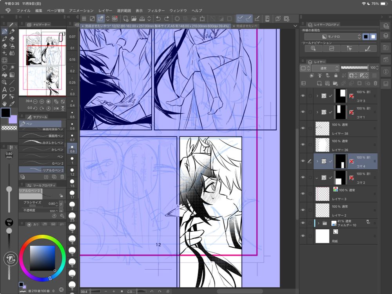Screen dimensions: 392x294
Task: Open the フィルター menu
Action: point(156,11)
